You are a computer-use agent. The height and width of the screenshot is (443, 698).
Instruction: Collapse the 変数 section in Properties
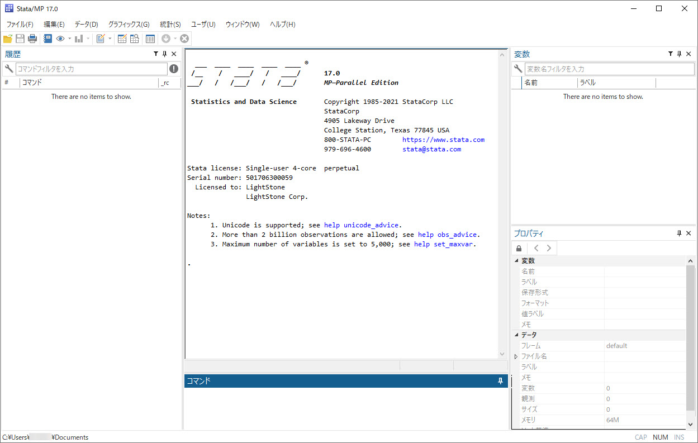click(x=516, y=261)
